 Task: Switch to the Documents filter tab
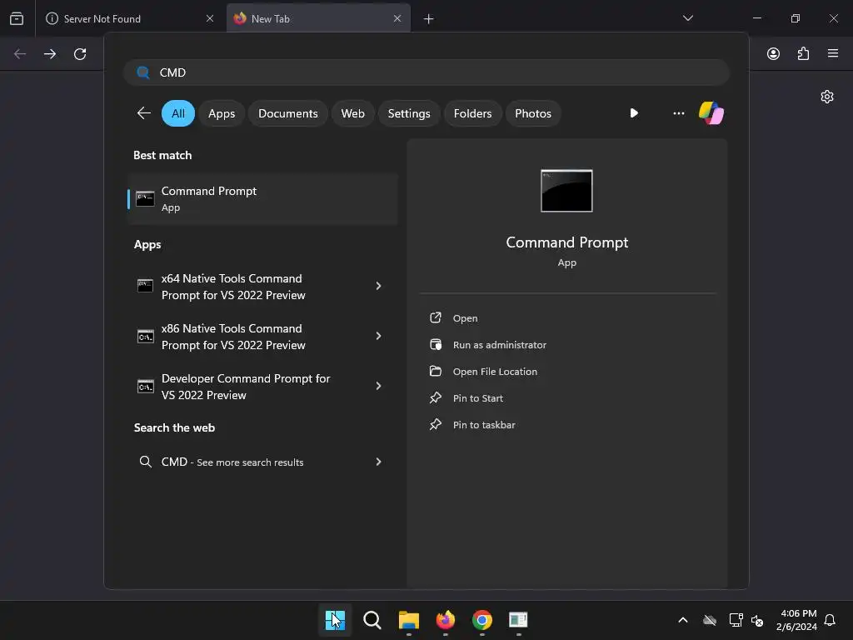coord(287,113)
